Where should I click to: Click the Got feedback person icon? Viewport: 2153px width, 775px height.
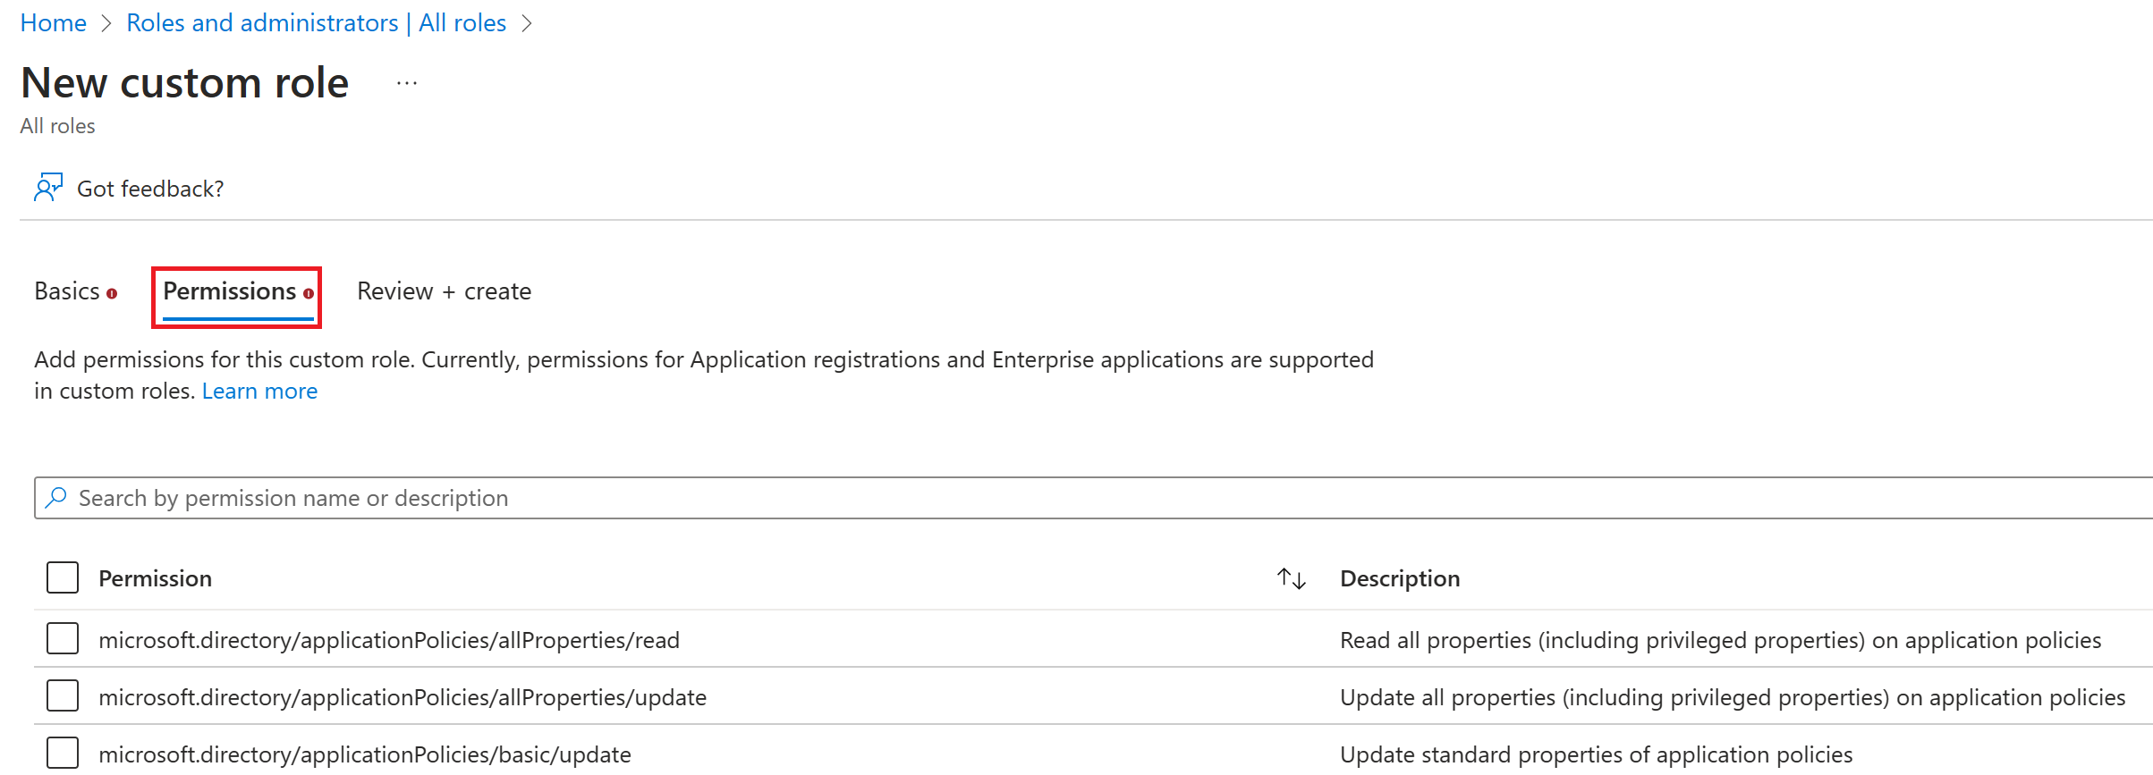click(48, 188)
